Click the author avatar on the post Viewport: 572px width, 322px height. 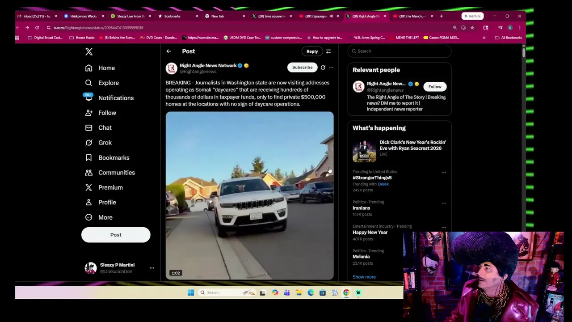(x=171, y=68)
